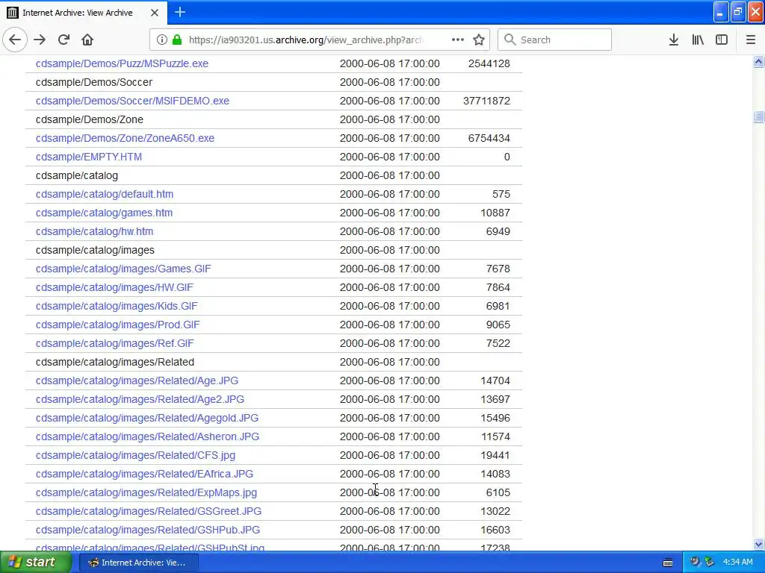Reload the current page
This screenshot has width=765, height=573.
[64, 40]
